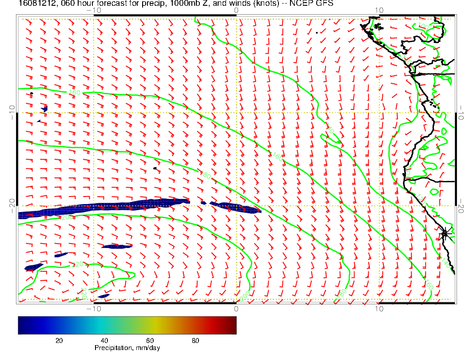The image size is (469, 362).
Task: Click the 180 contour label above the precipitation band
Action: [205, 176]
